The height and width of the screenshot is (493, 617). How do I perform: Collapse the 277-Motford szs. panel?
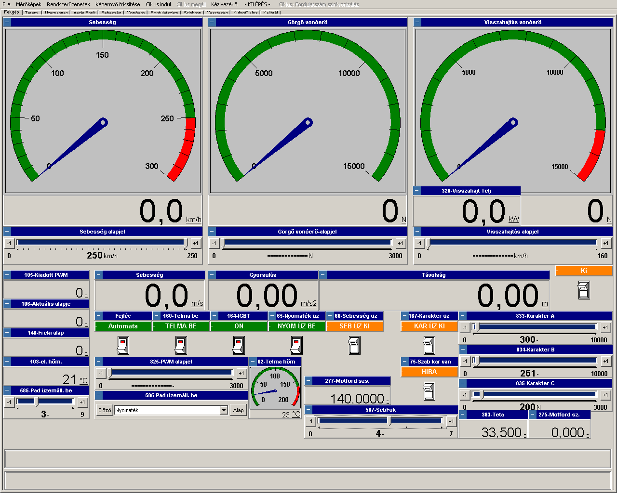[308, 381]
